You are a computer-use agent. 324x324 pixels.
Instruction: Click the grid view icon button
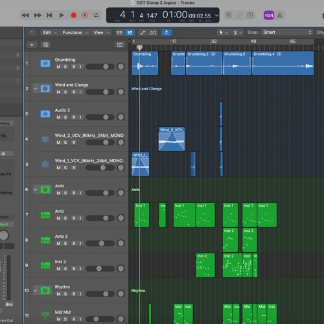point(119,32)
